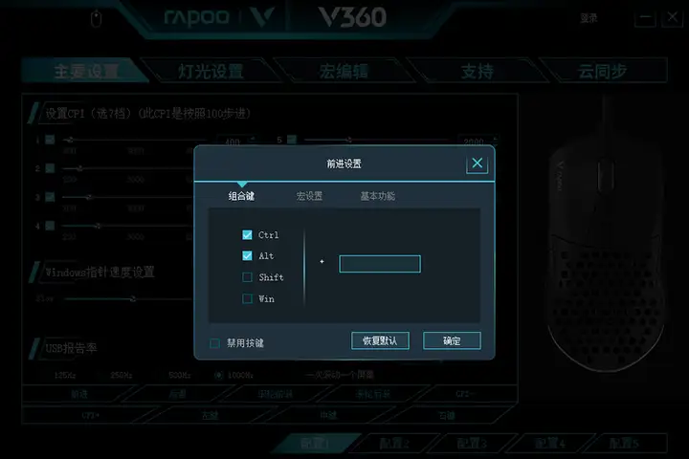Image resolution: width=689 pixels, height=459 pixels.
Task: Select the 1000Hz report rate radio
Action: (x=218, y=375)
